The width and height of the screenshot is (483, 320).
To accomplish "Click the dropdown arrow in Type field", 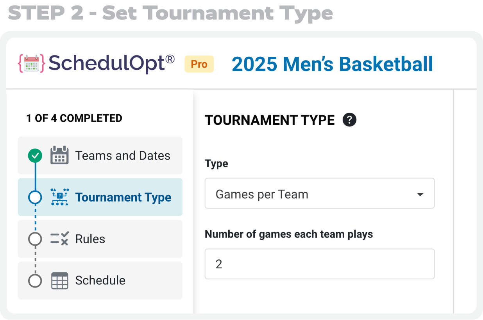I will pyautogui.click(x=420, y=194).
